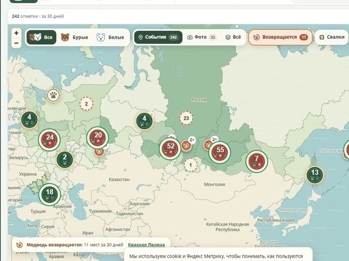
Task: Click the Японское море label
Action: (293, 210)
